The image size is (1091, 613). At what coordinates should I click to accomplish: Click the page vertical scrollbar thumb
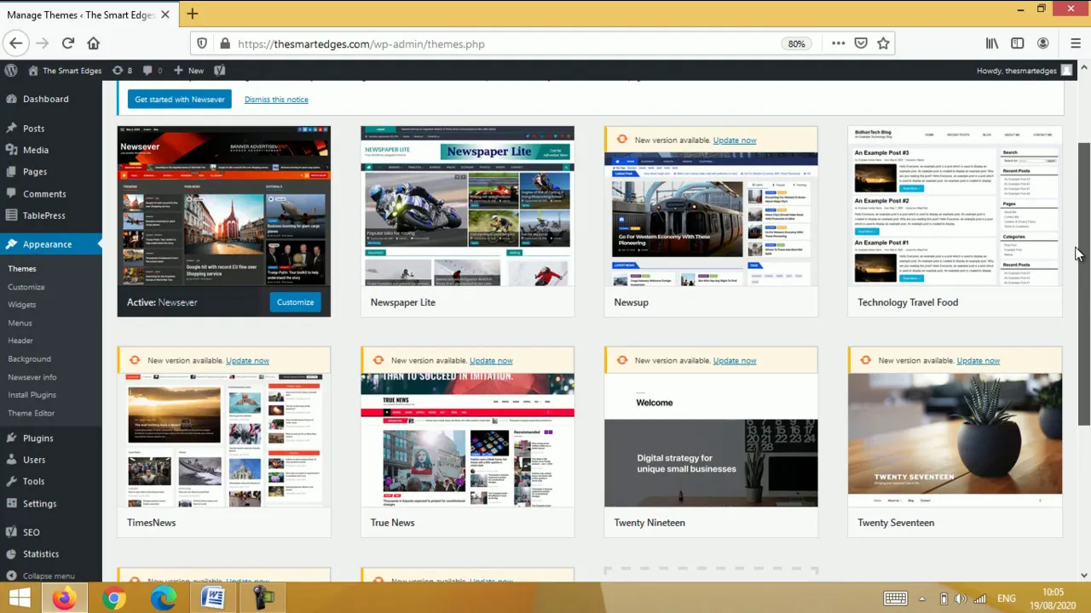[1084, 285]
